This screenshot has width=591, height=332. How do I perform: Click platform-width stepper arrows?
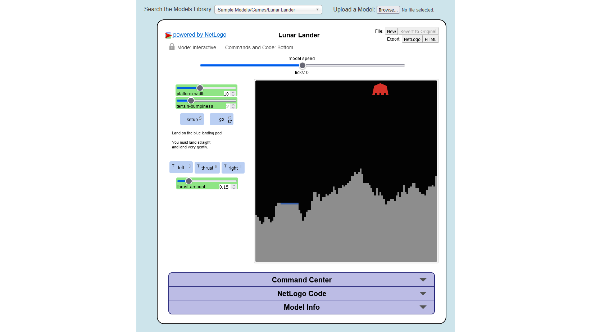(233, 94)
